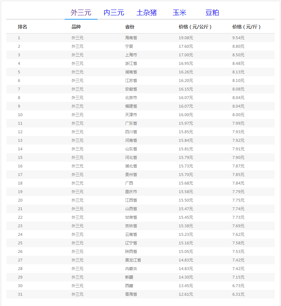Click the 12.61元 price cell

point(186,294)
